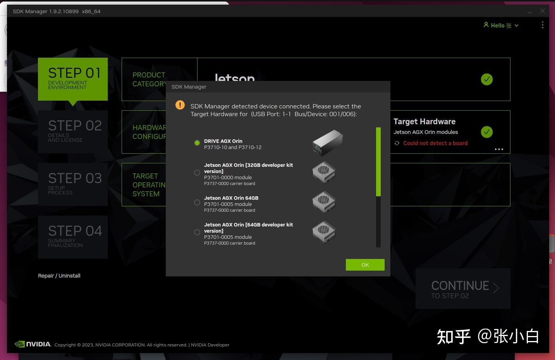
Task: Click the green checkmark on the Jetson product row
Action: pos(486,79)
